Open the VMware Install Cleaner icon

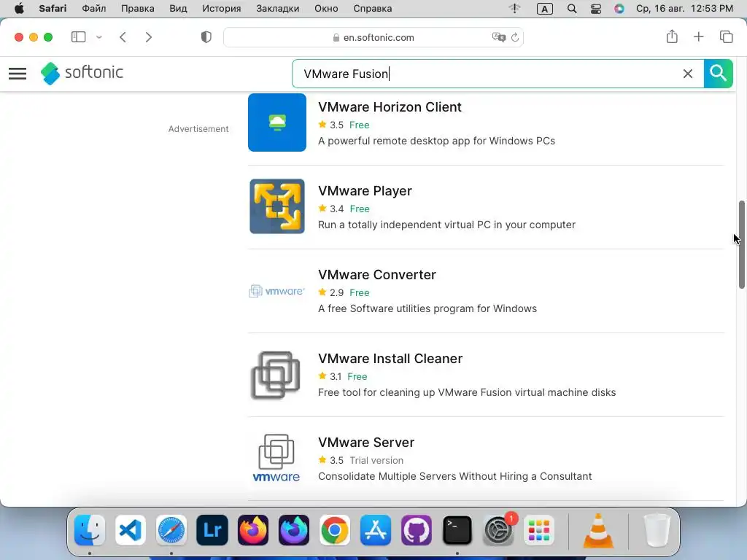click(276, 375)
